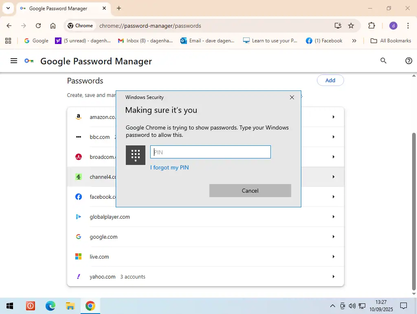Open the Windows Start menu
The height and width of the screenshot is (314, 417).
(x=10, y=306)
